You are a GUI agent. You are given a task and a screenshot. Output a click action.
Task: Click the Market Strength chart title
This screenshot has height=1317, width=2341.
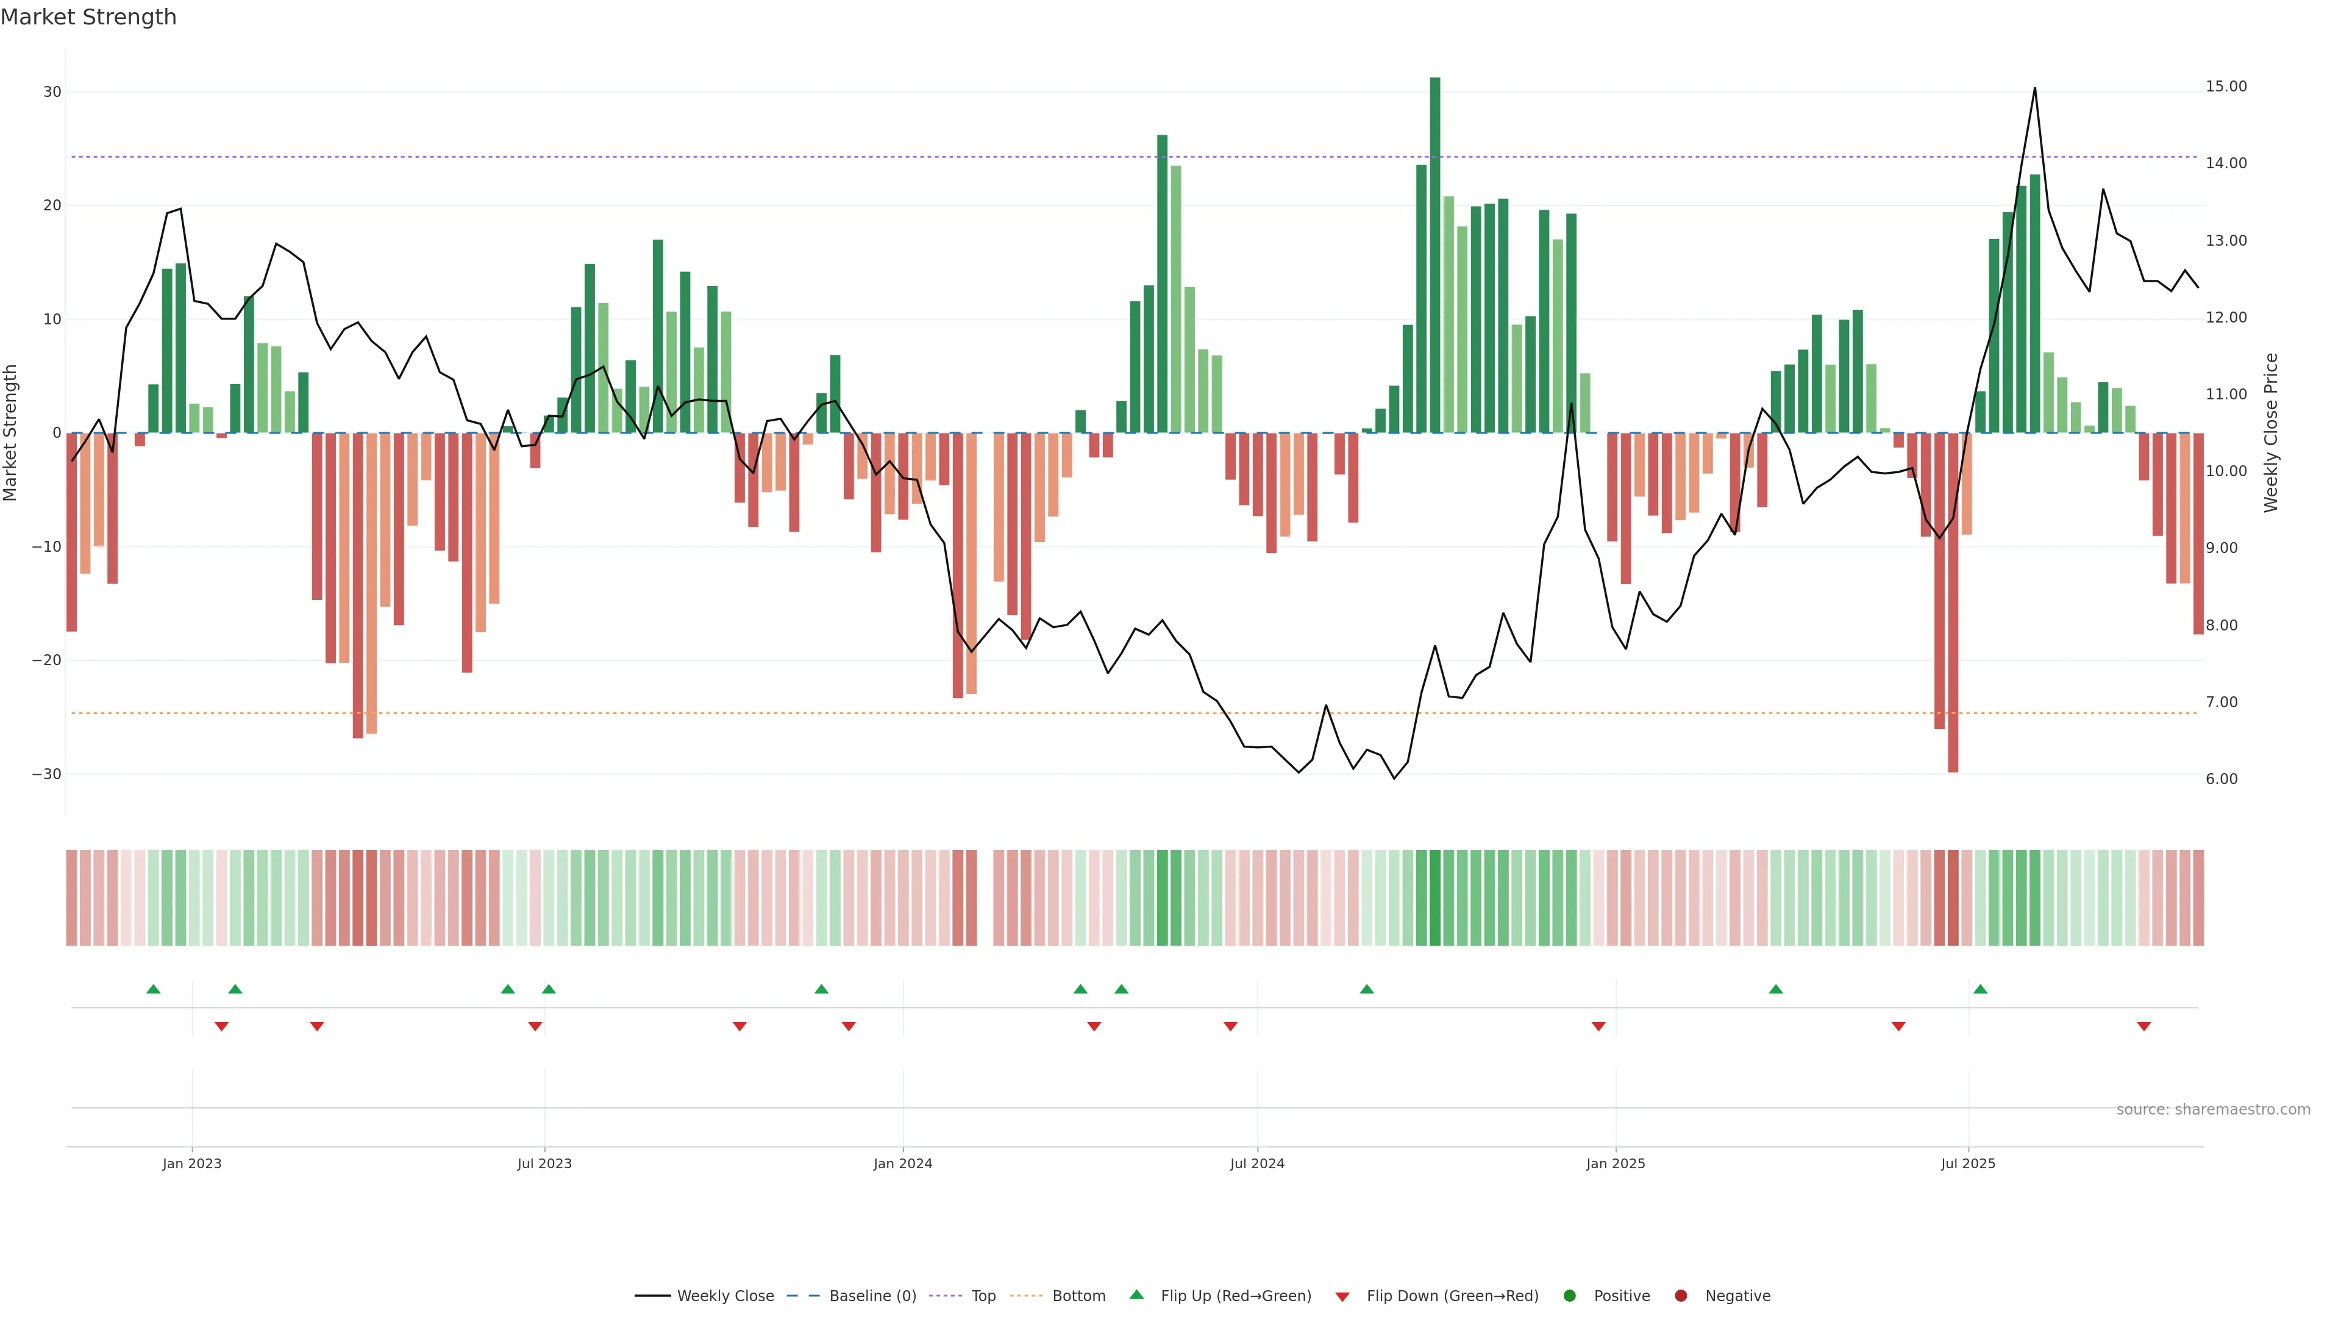(88, 17)
